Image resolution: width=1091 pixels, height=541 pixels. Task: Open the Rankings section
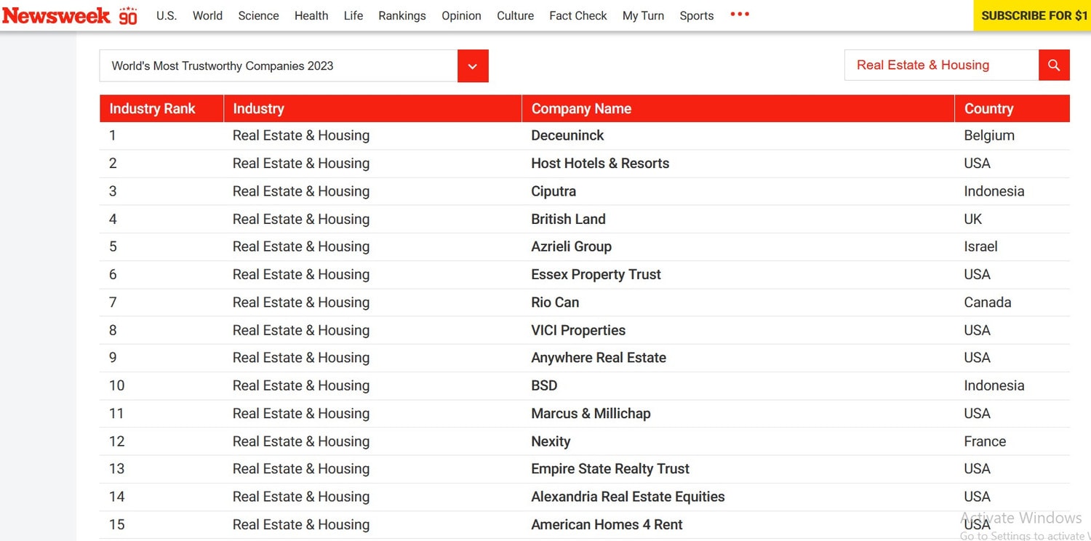pyautogui.click(x=402, y=15)
